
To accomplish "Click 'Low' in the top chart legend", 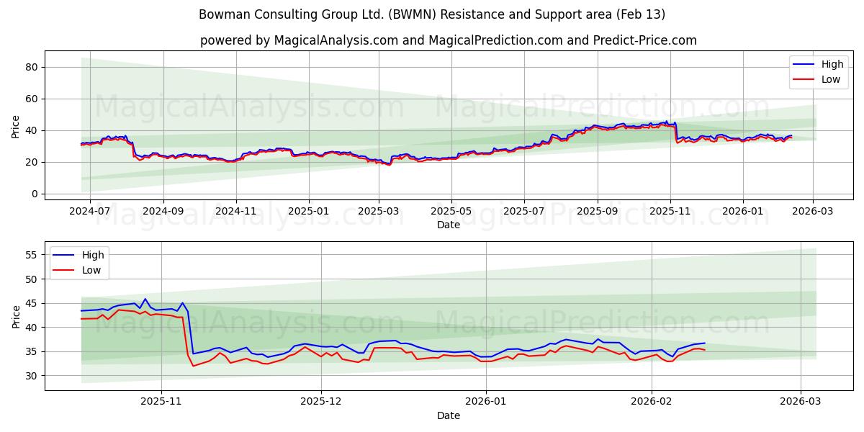I will pos(831,79).
